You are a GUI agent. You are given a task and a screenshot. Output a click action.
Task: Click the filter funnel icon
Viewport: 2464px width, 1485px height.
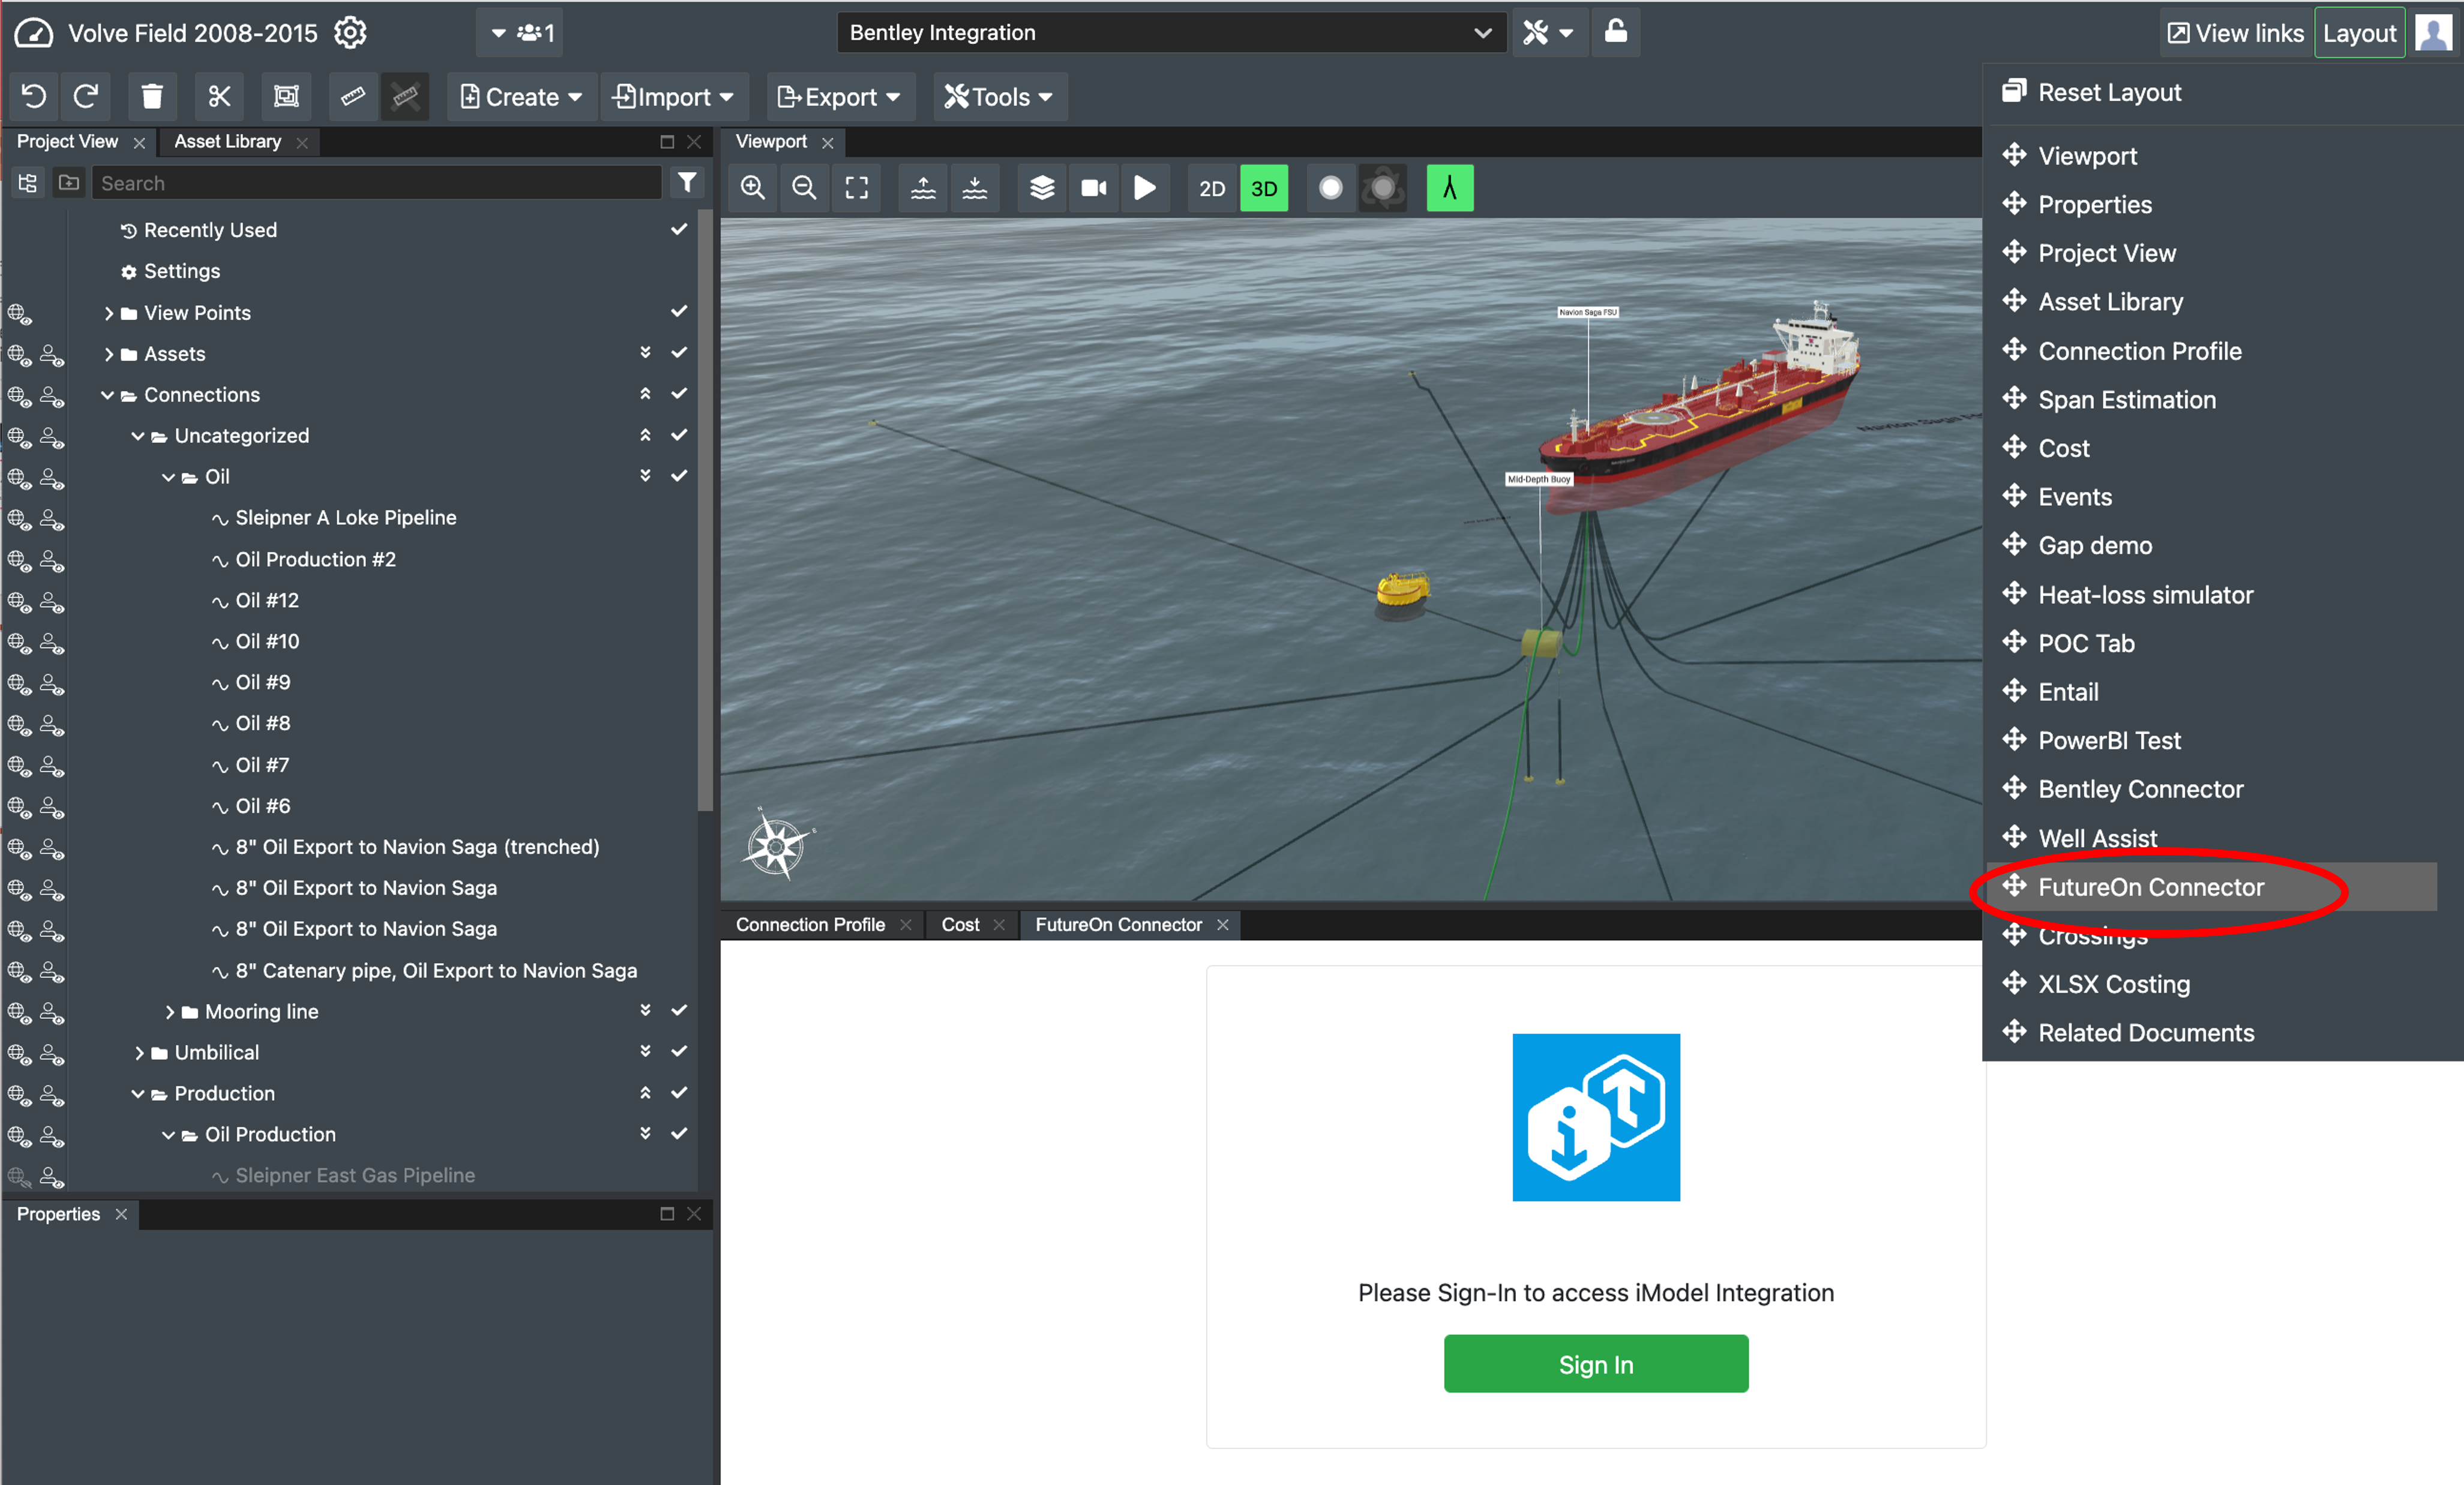tap(687, 182)
